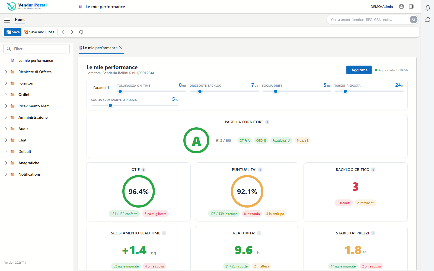This screenshot has height=271, width=434.
Task: Expand the Notifications tree node
Action: (6, 174)
